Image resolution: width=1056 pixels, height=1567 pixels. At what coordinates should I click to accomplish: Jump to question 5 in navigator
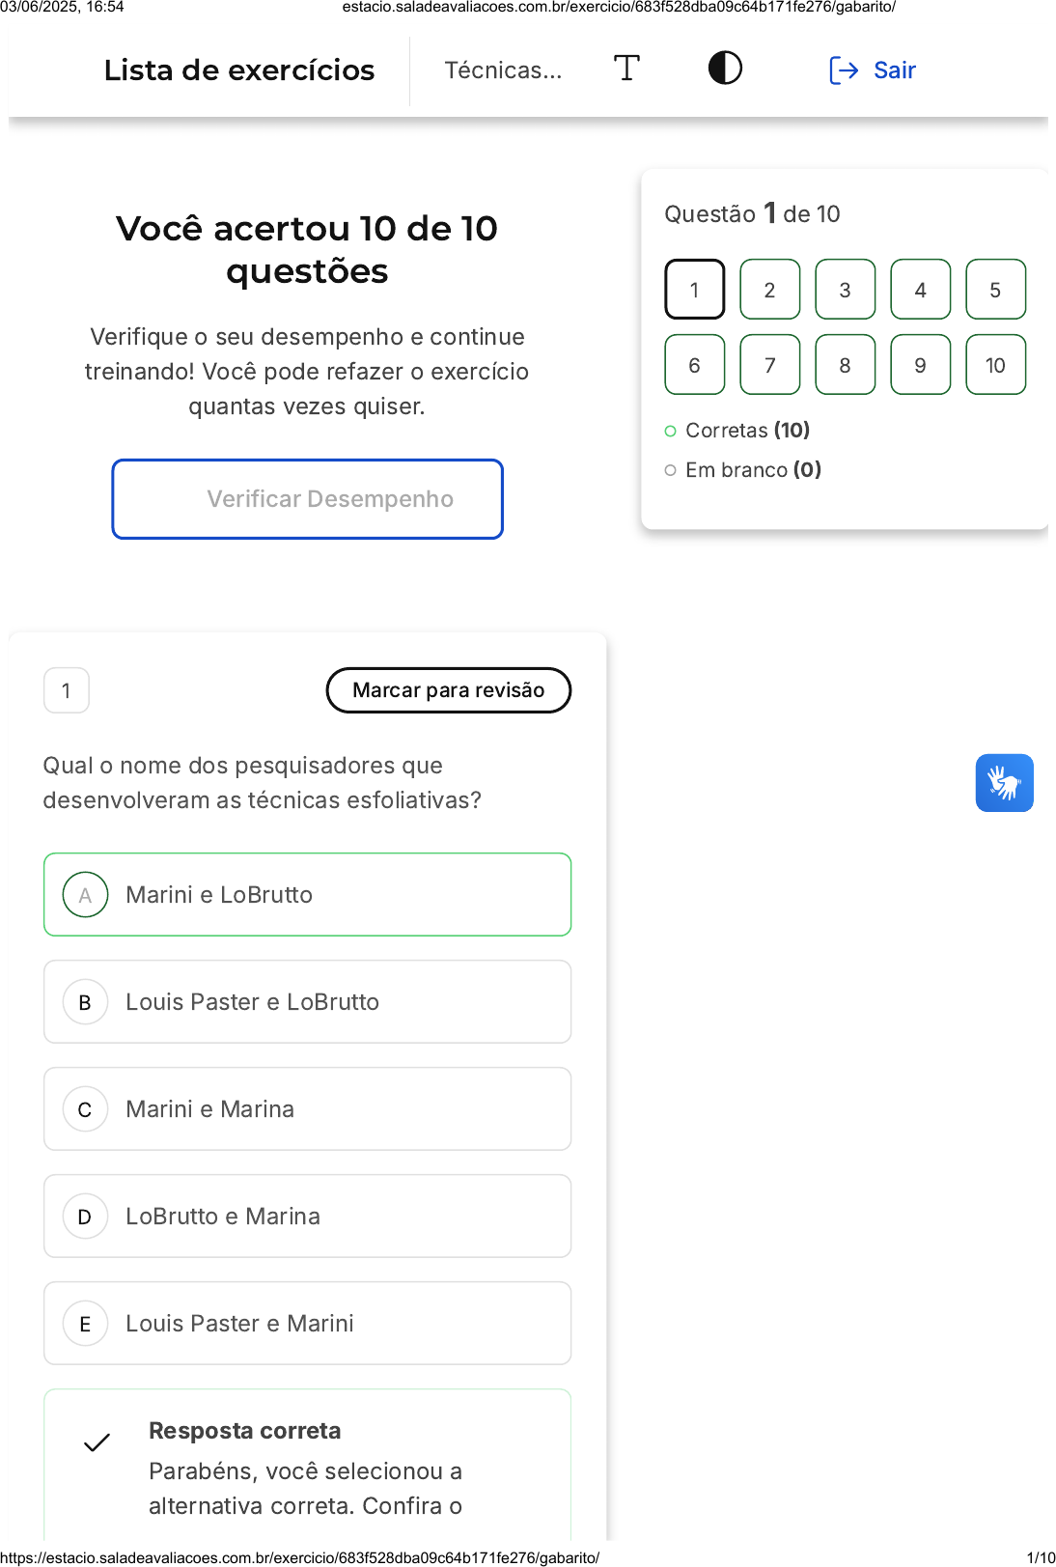995,290
